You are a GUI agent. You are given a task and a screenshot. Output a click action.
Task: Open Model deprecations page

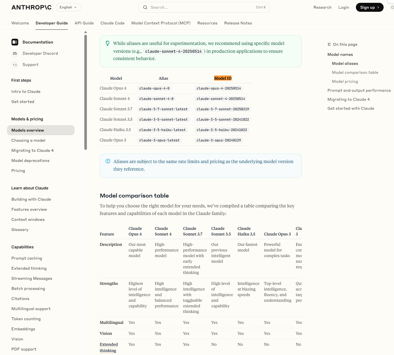coord(30,161)
